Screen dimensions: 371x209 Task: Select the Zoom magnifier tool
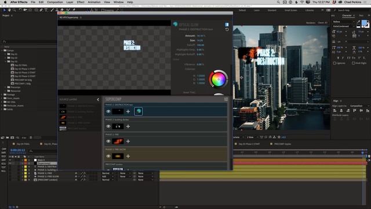14,10
